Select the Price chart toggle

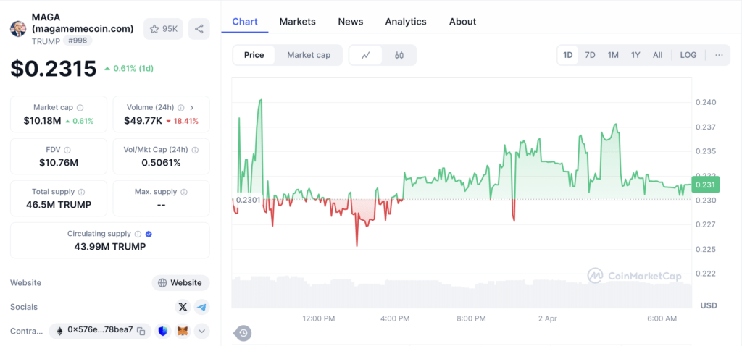(254, 55)
